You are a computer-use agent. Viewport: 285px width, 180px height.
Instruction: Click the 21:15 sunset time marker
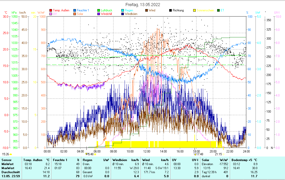click(218, 154)
